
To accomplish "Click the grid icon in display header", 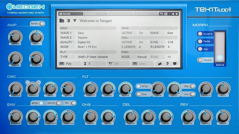I will pyautogui.click(x=166, y=14).
